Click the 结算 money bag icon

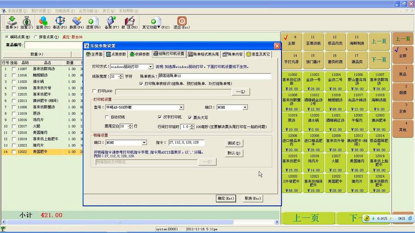pos(27,22)
